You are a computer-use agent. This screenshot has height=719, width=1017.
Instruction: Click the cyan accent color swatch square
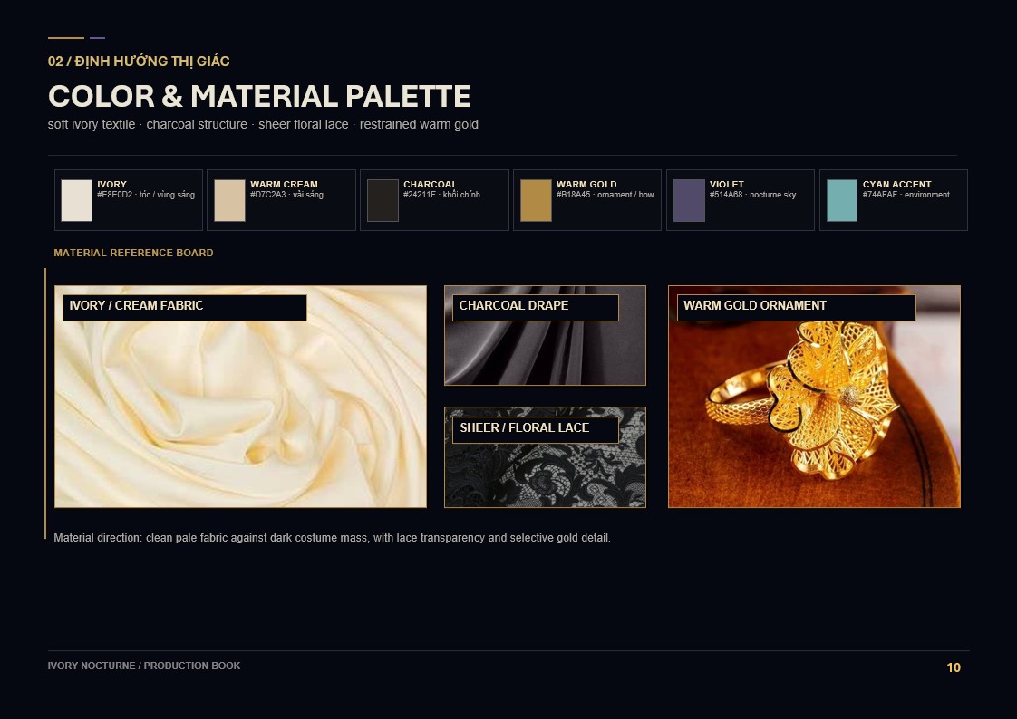coord(842,201)
